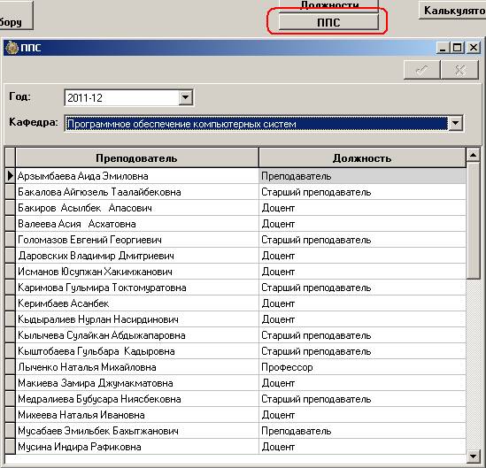Click the table scrollbar up arrow
The height and width of the screenshot is (468, 486).
(473, 155)
